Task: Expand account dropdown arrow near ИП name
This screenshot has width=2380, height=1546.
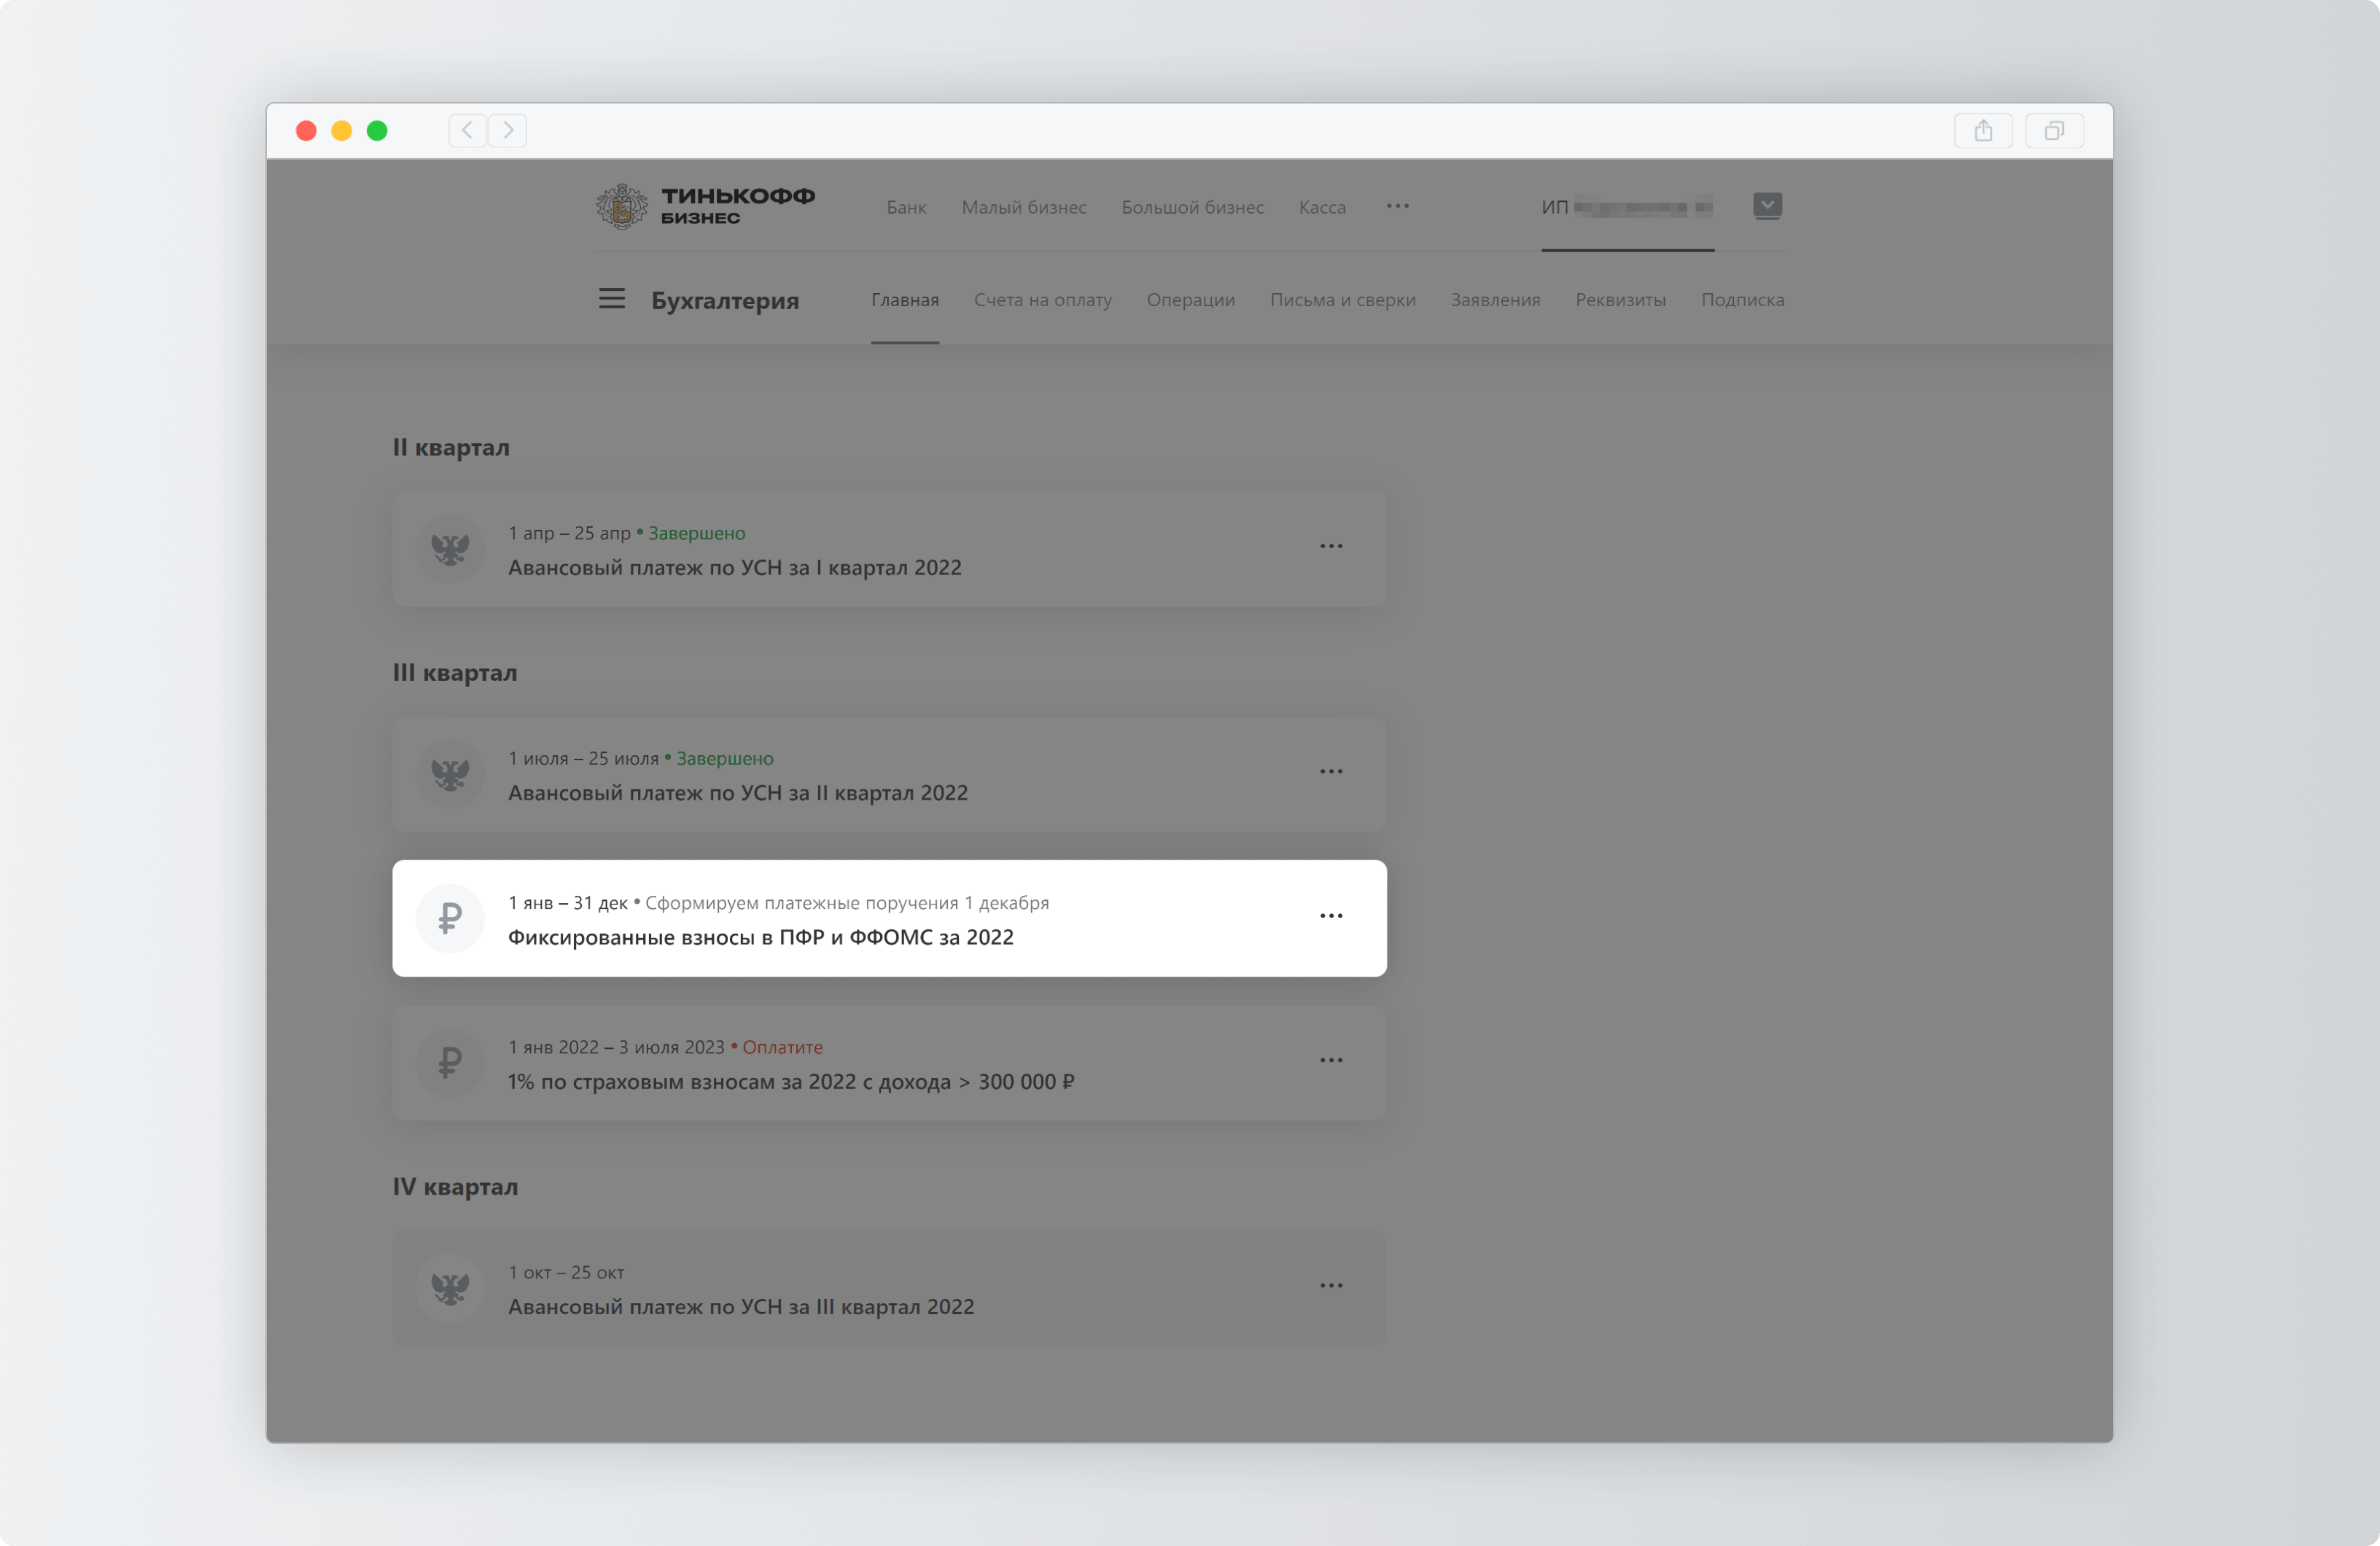Action: pyautogui.click(x=1767, y=206)
